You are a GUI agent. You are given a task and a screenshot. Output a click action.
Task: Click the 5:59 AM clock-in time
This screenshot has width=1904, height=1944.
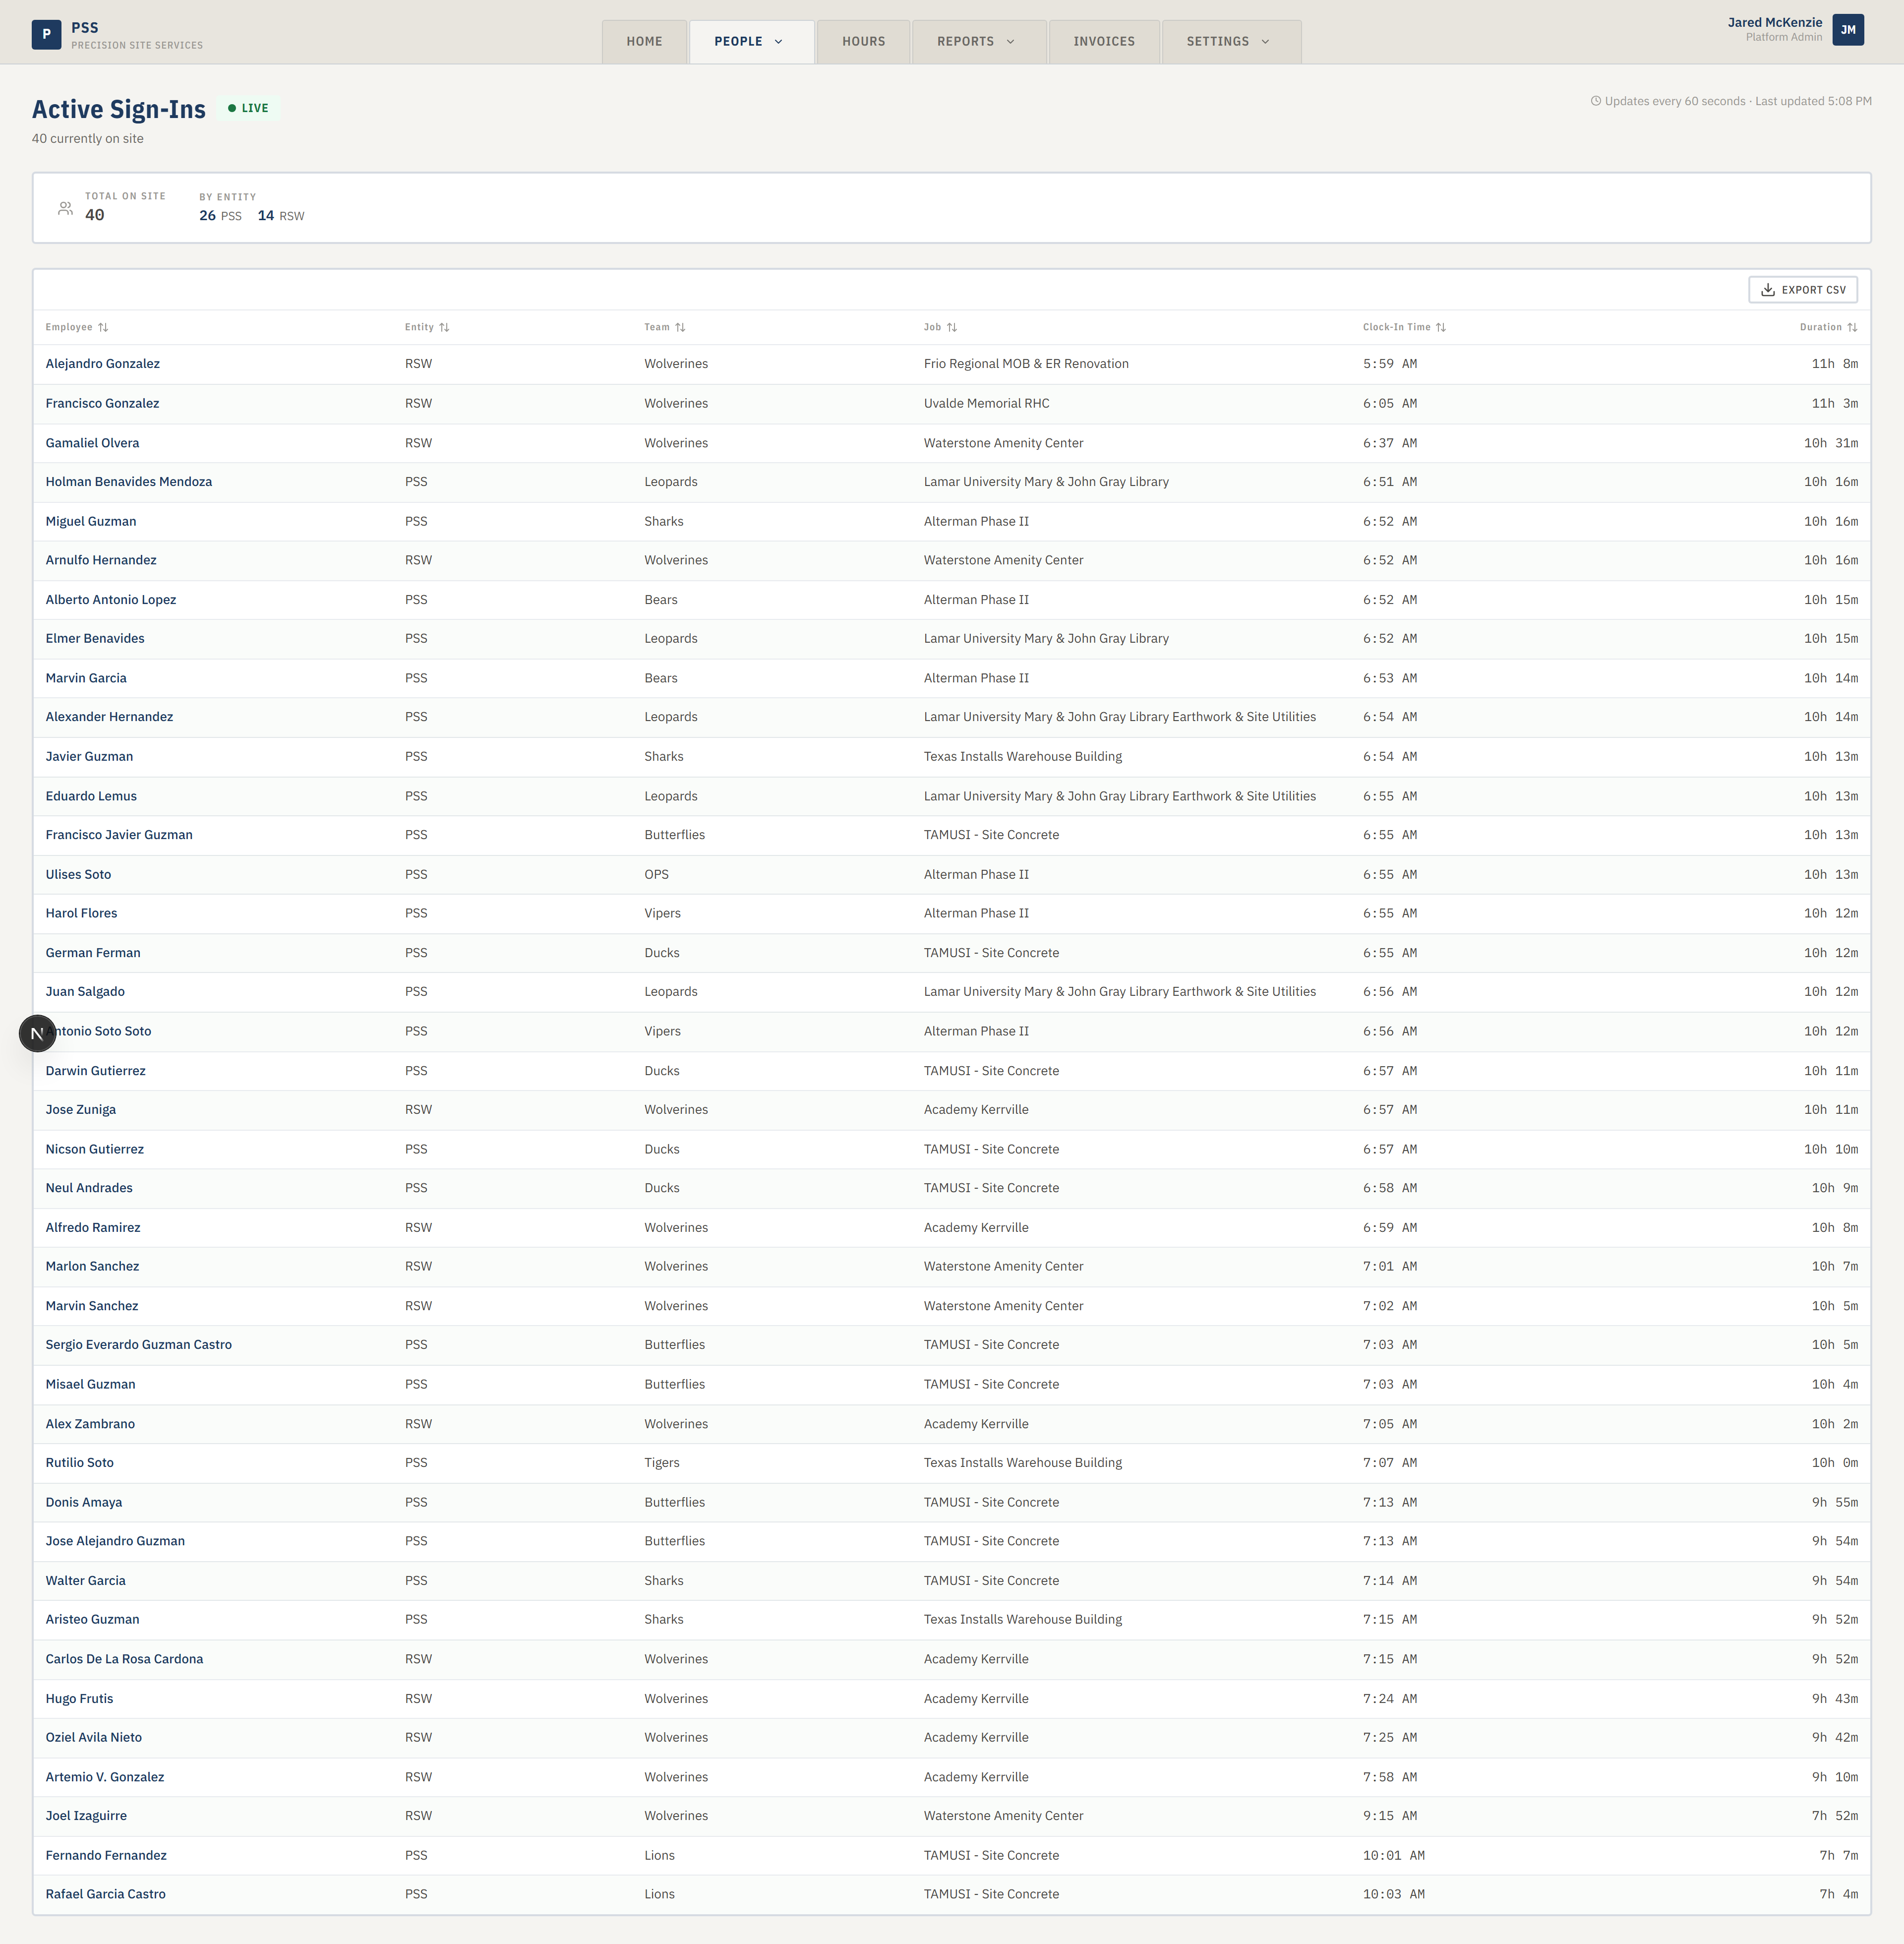1389,364
